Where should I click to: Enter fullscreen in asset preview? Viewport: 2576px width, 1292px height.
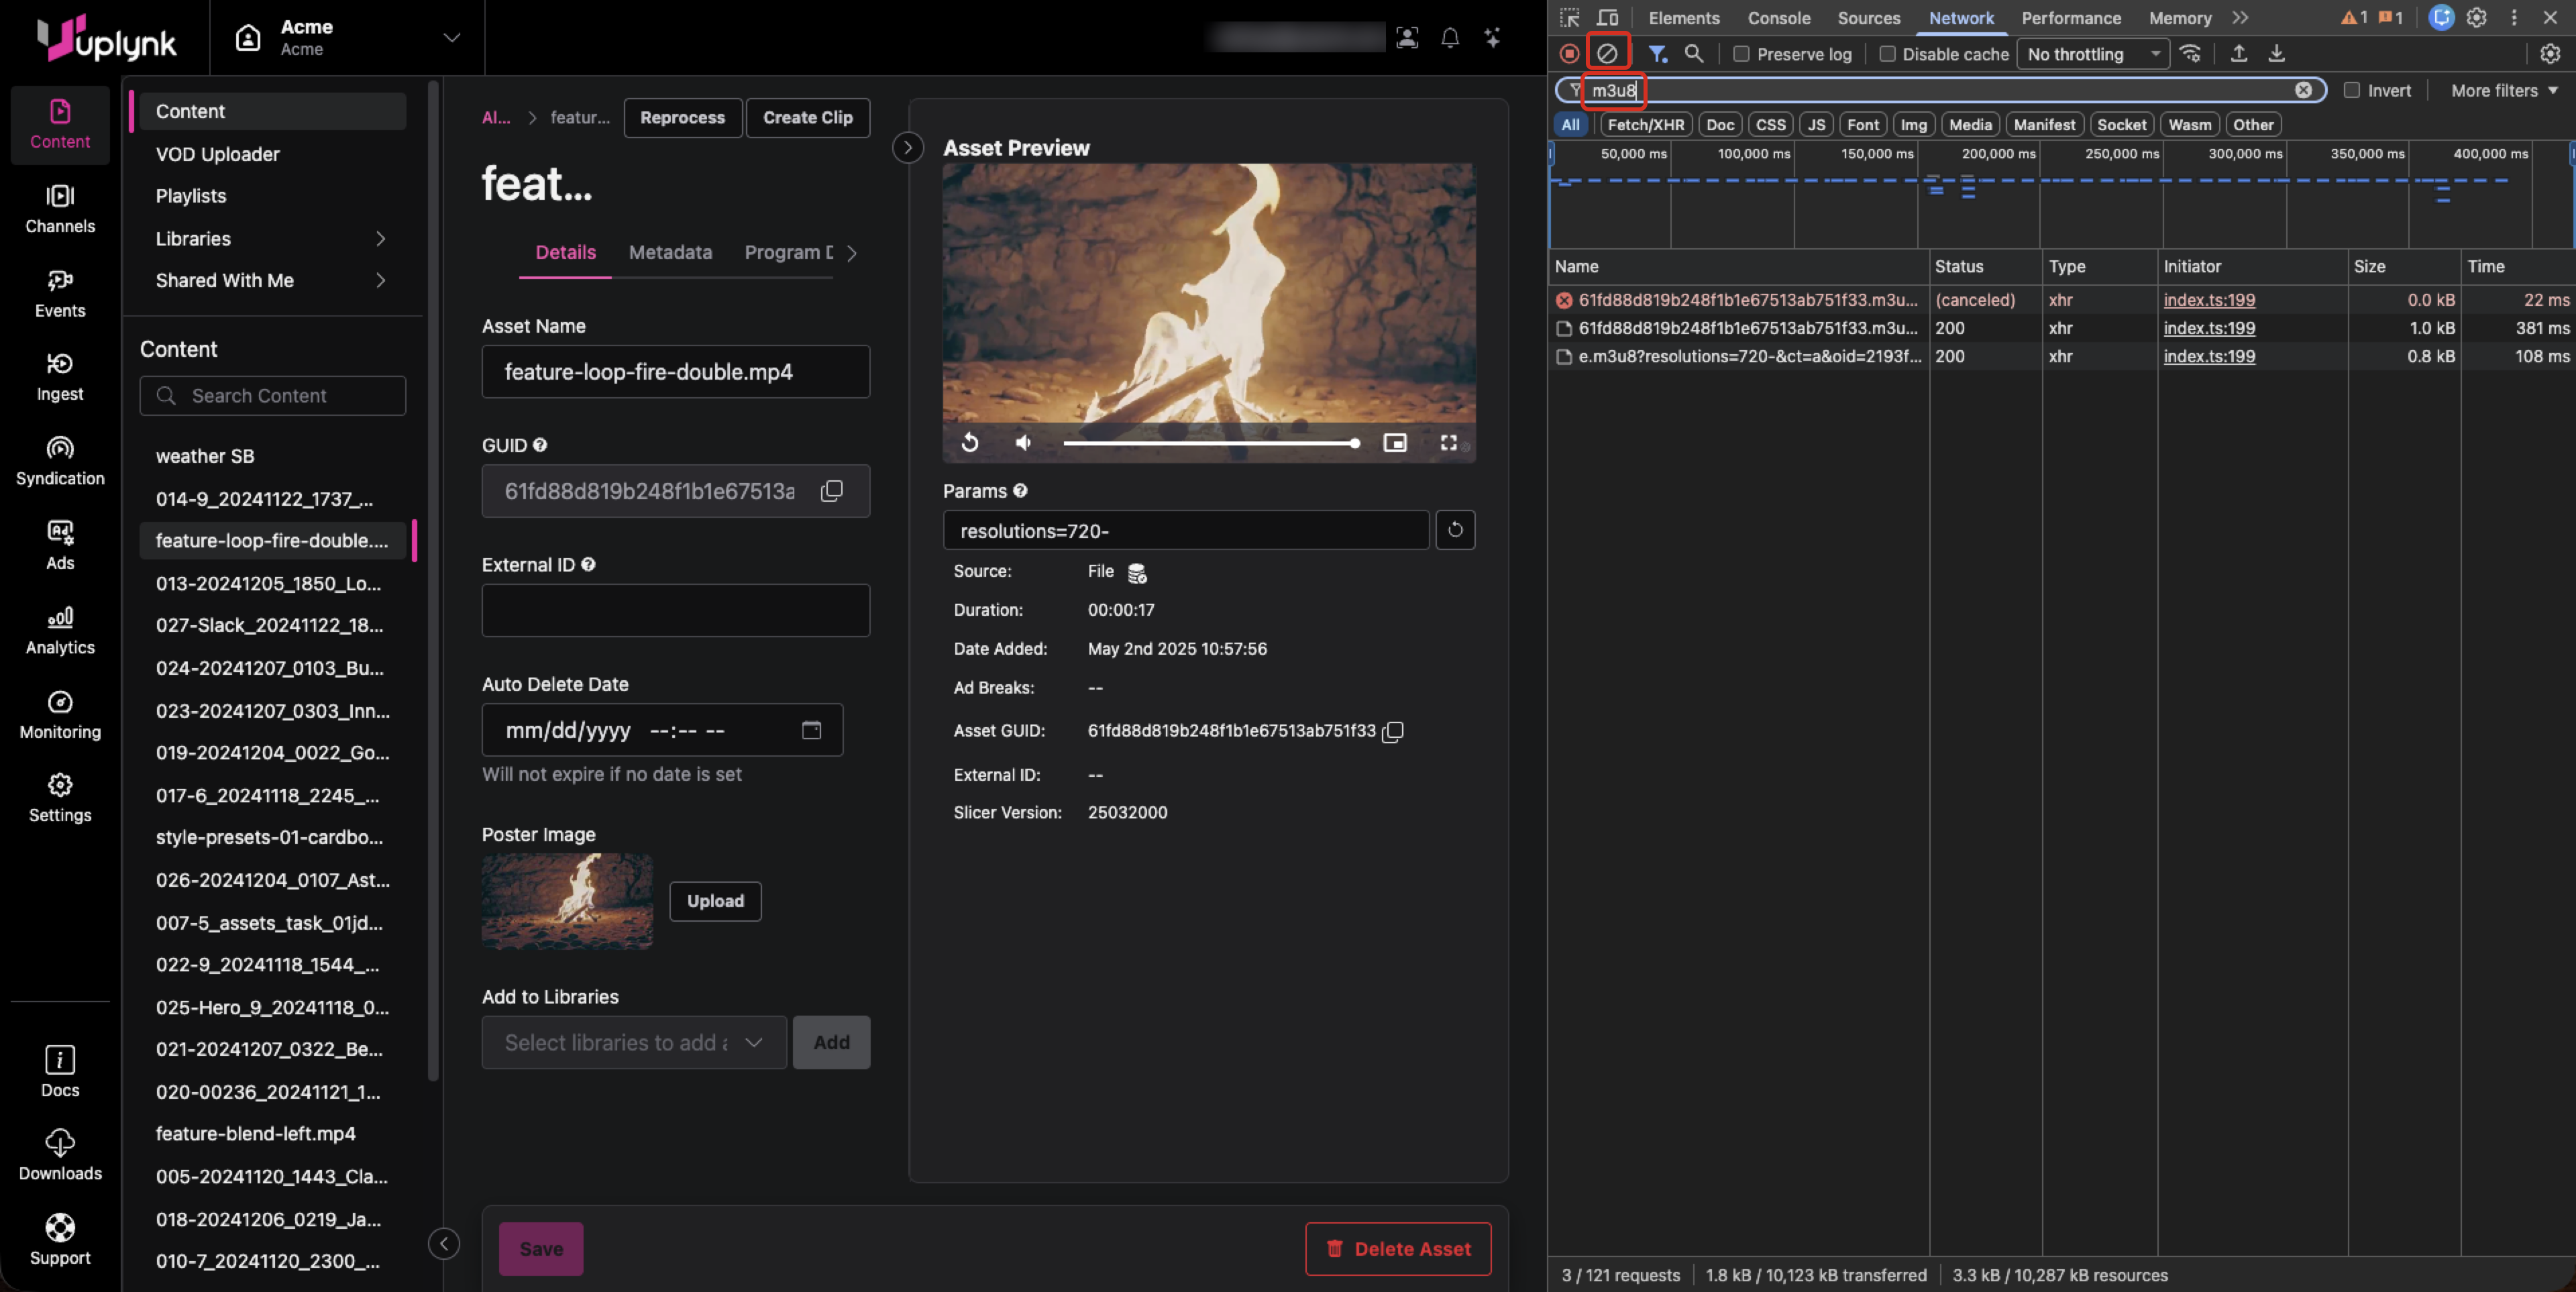(1448, 442)
